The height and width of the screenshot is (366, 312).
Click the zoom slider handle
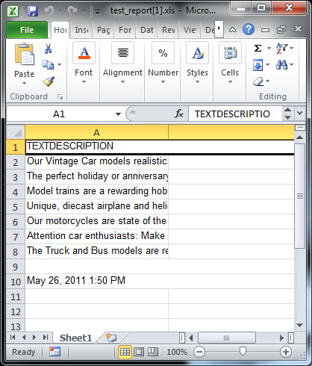coord(243,352)
